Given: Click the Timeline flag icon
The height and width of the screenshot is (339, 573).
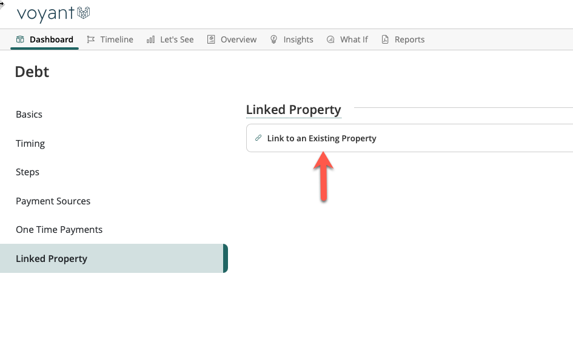Looking at the screenshot, I should (x=91, y=39).
